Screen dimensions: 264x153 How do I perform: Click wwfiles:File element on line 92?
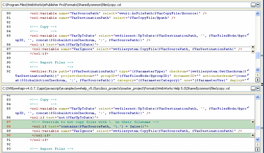click(x=132, y=76)
